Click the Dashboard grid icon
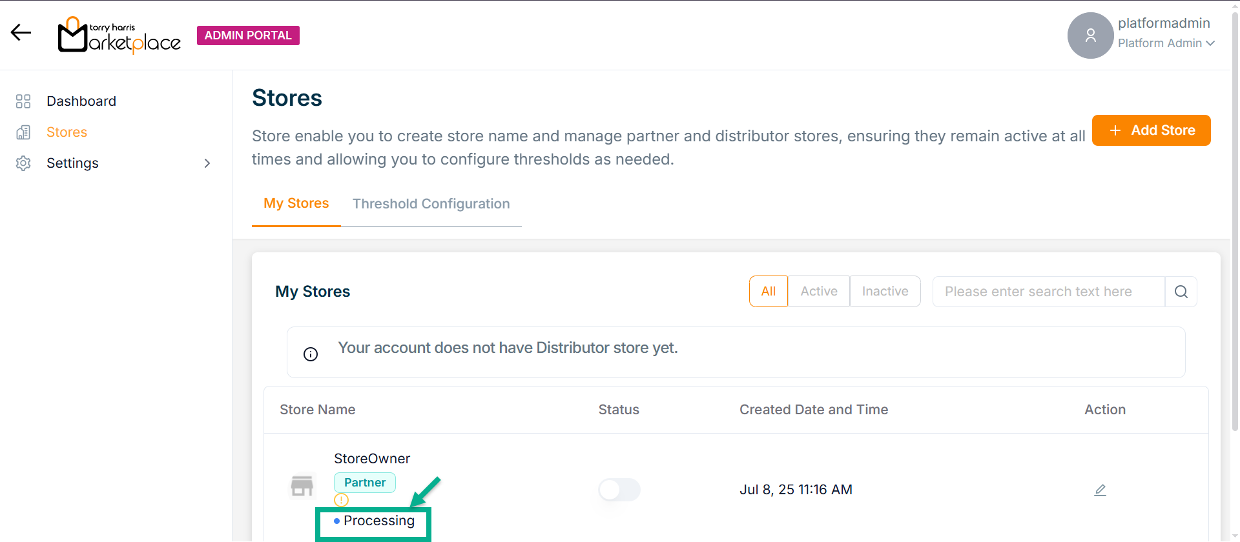Image resolution: width=1240 pixels, height=542 pixels. point(23,101)
